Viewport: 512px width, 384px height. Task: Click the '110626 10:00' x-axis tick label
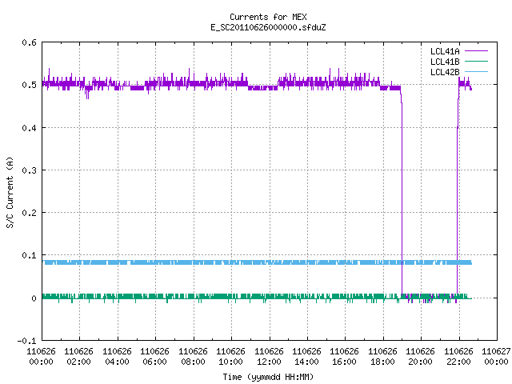[x=231, y=357]
